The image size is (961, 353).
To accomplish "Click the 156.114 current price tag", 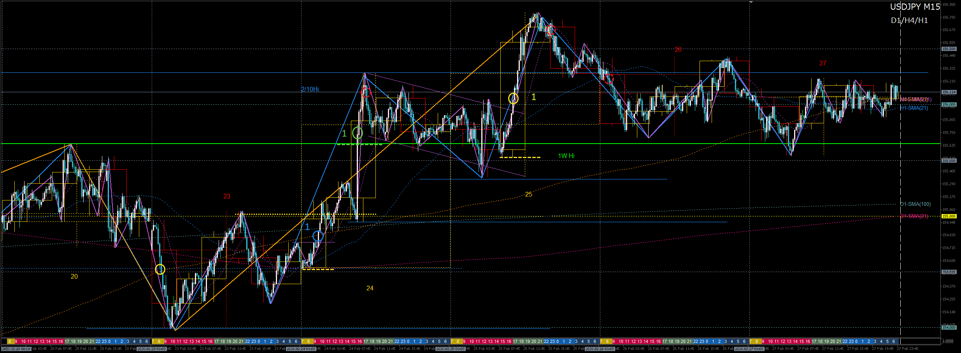I will click(949, 92).
